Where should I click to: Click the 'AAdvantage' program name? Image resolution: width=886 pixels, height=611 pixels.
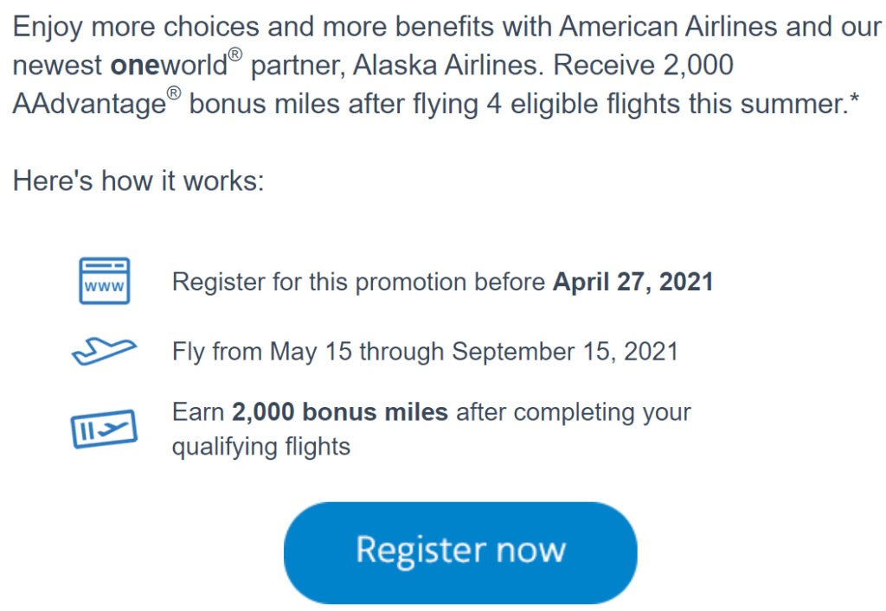coord(89,104)
